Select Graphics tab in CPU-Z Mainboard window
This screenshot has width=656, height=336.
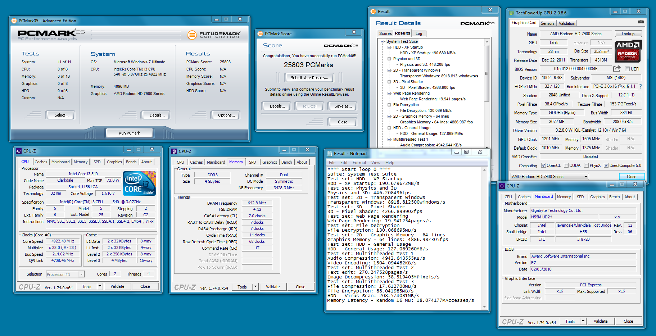click(597, 197)
